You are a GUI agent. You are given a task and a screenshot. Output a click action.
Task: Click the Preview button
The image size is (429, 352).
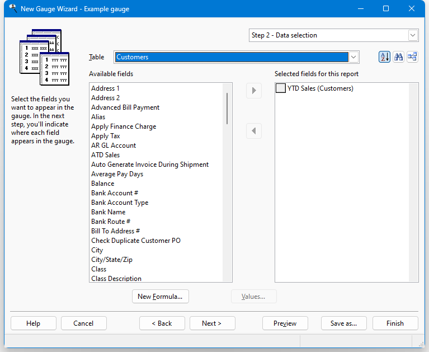[x=285, y=323]
